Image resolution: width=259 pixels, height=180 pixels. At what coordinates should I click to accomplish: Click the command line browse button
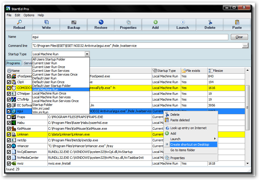(x=245, y=46)
